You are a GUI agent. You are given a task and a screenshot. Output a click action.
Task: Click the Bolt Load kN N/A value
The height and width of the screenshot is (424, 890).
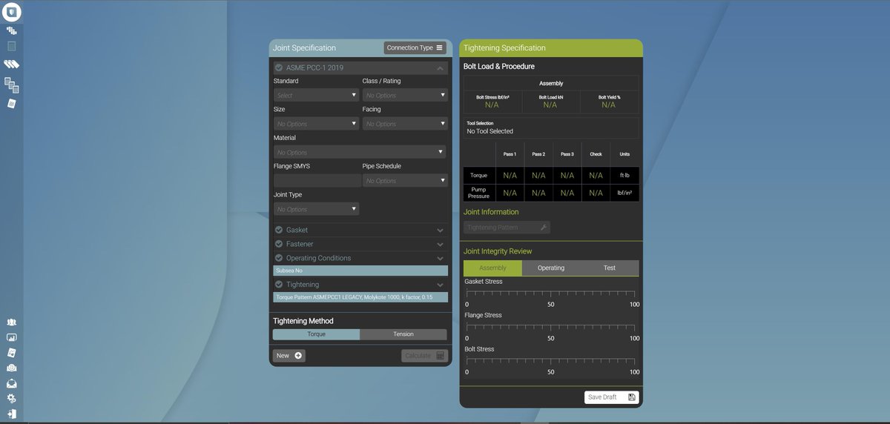pyautogui.click(x=550, y=105)
